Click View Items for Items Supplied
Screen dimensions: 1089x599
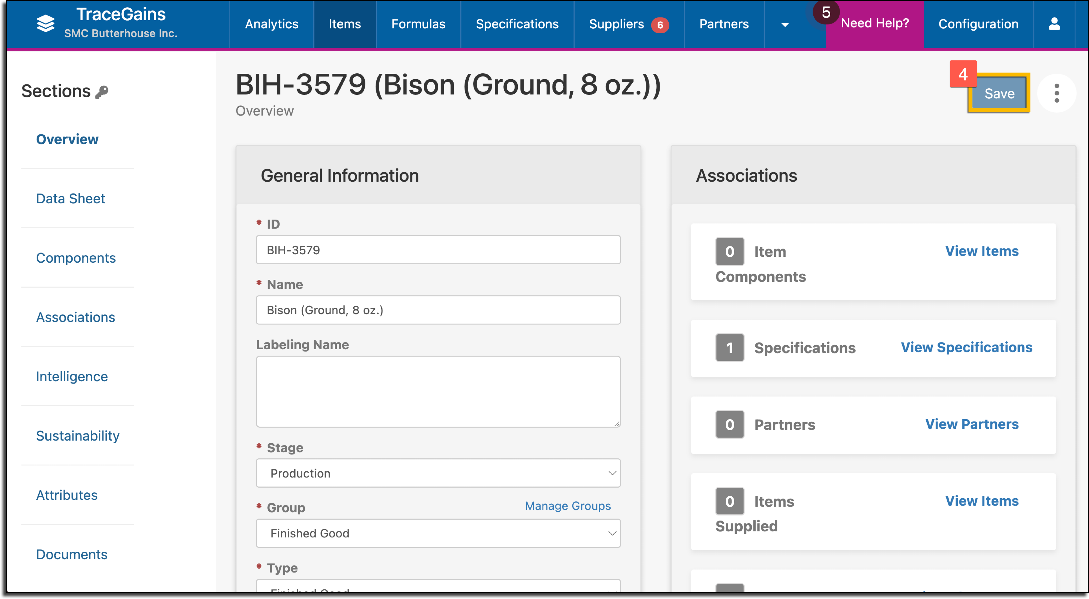click(982, 501)
